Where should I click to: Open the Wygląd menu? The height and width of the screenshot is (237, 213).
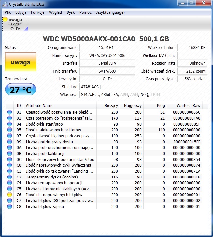tap(55, 12)
